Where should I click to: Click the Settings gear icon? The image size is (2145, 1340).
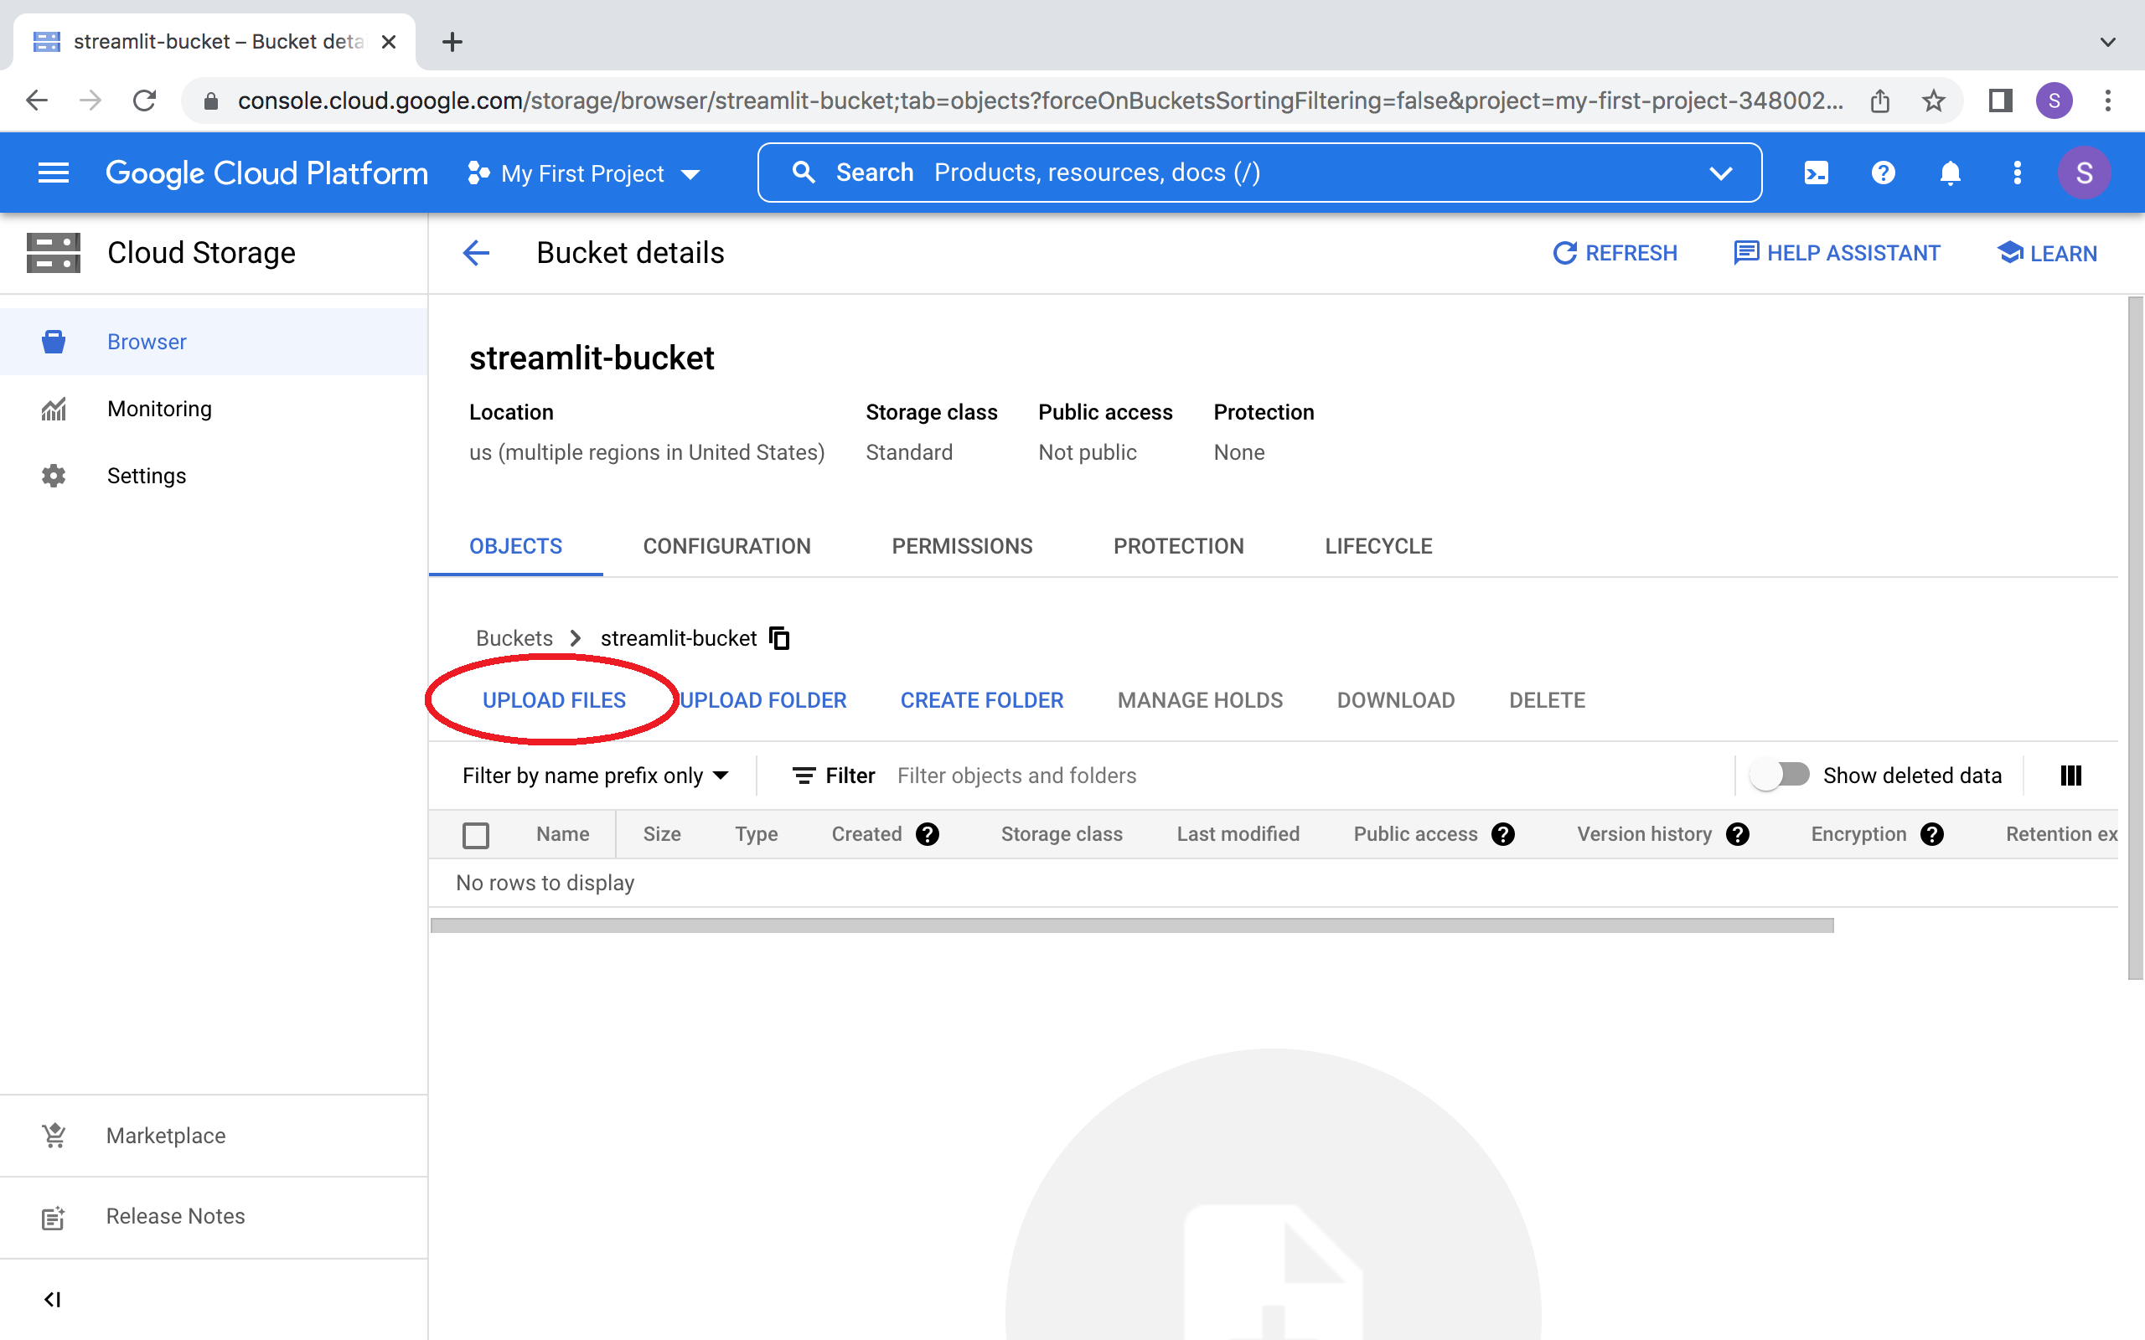click(x=55, y=476)
